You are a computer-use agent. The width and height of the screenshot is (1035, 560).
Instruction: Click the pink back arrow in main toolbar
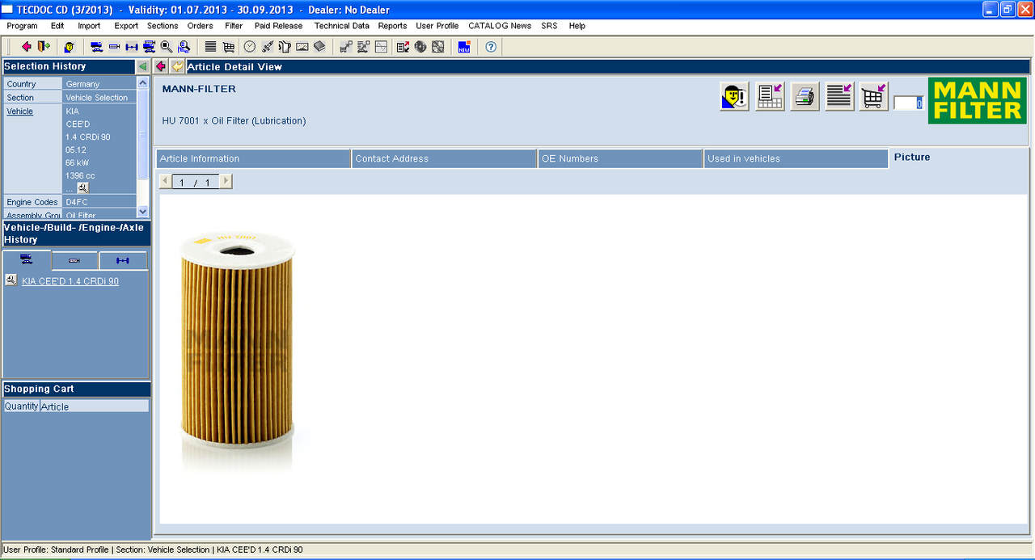tap(27, 46)
